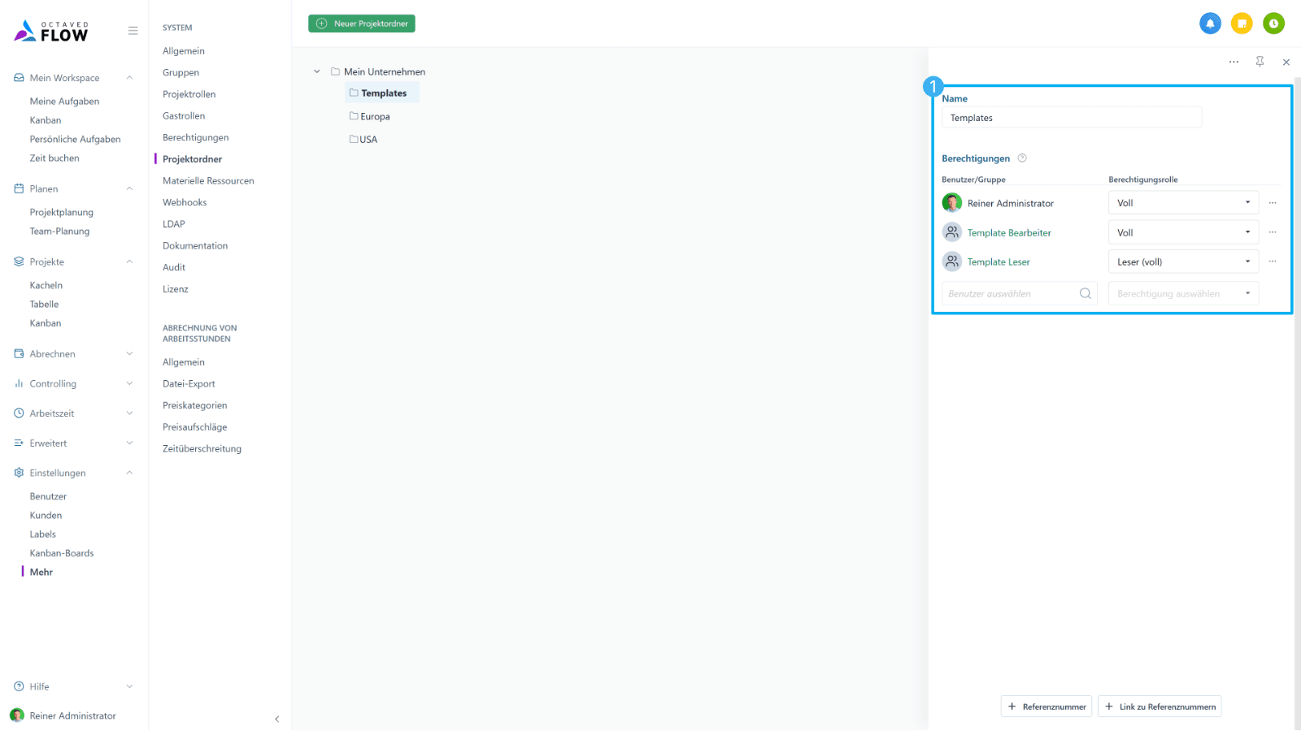
Task: Open the Berechtigung auswählen dropdown
Action: 1182,294
